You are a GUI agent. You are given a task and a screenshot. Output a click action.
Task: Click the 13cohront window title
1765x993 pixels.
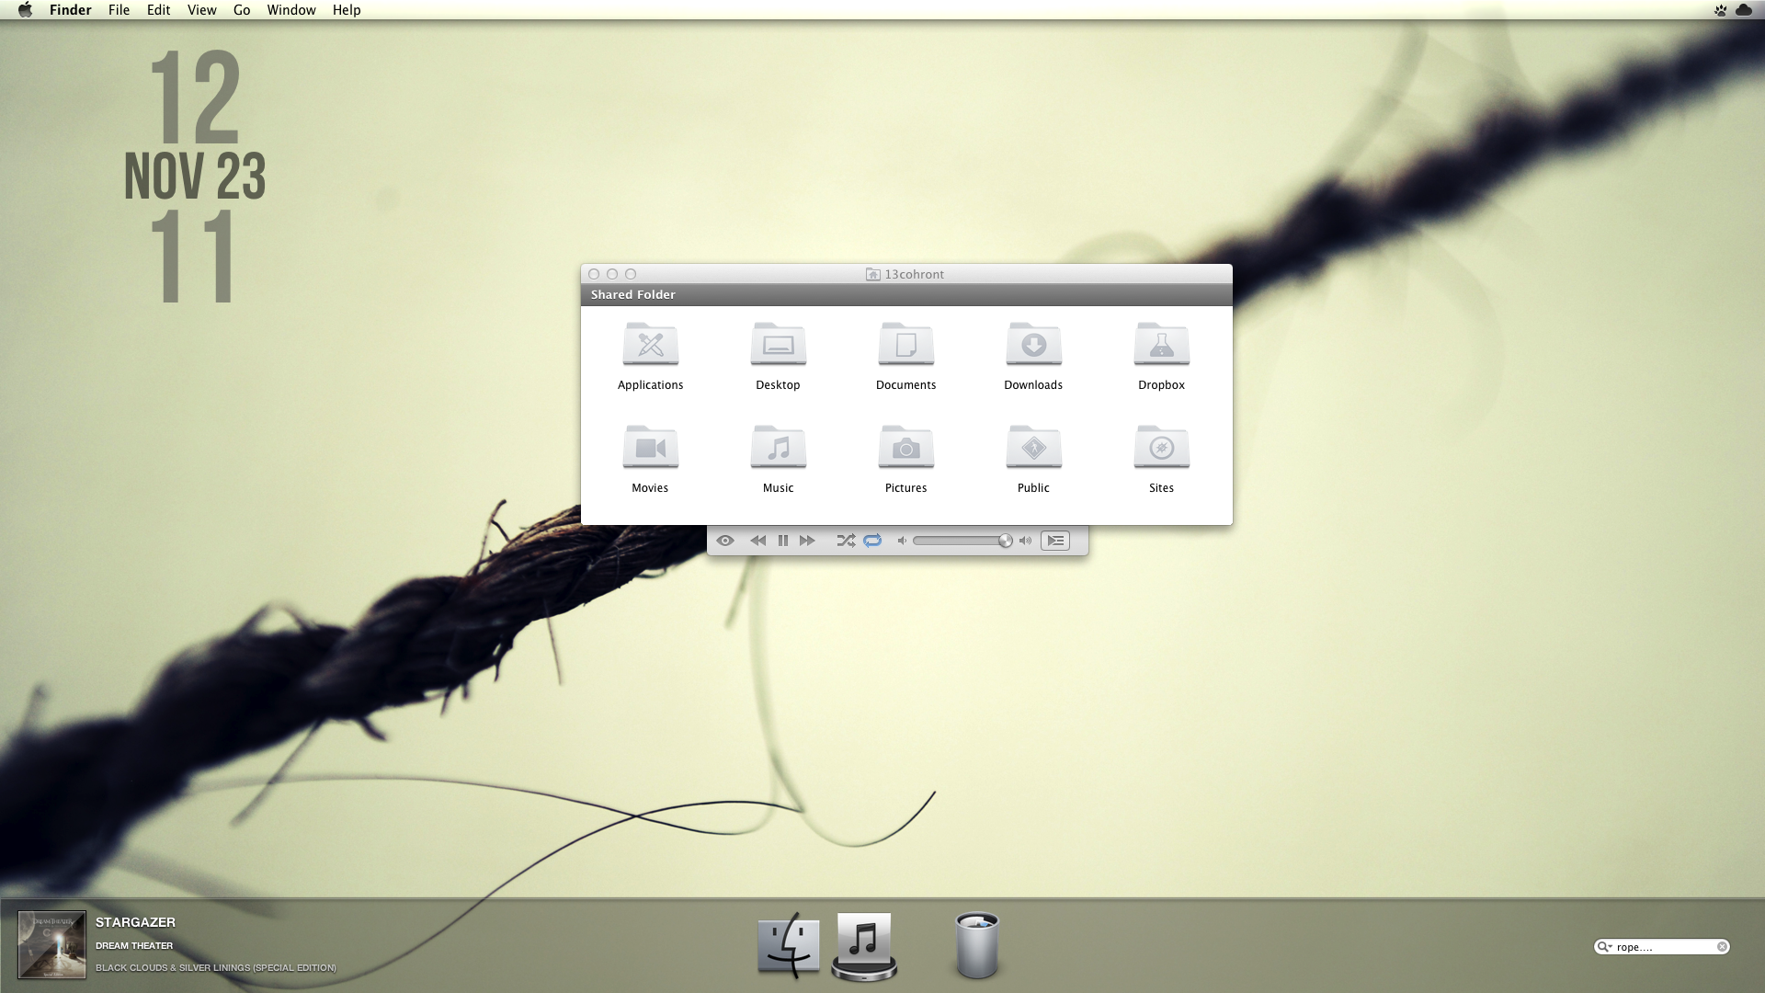(x=914, y=274)
